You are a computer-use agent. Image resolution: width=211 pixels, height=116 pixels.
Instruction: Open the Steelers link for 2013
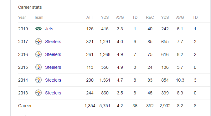pos(53,93)
